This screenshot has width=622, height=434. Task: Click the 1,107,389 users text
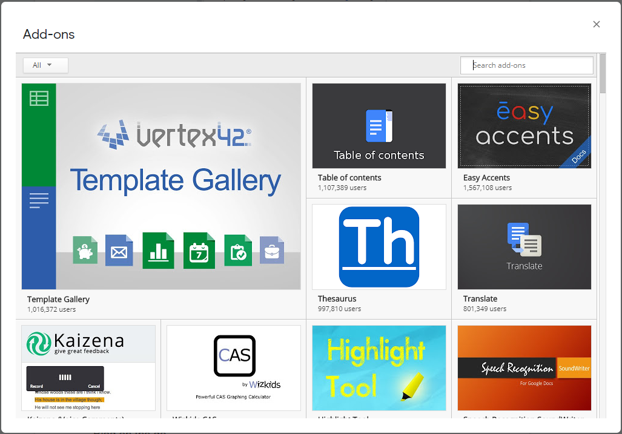pos(342,188)
